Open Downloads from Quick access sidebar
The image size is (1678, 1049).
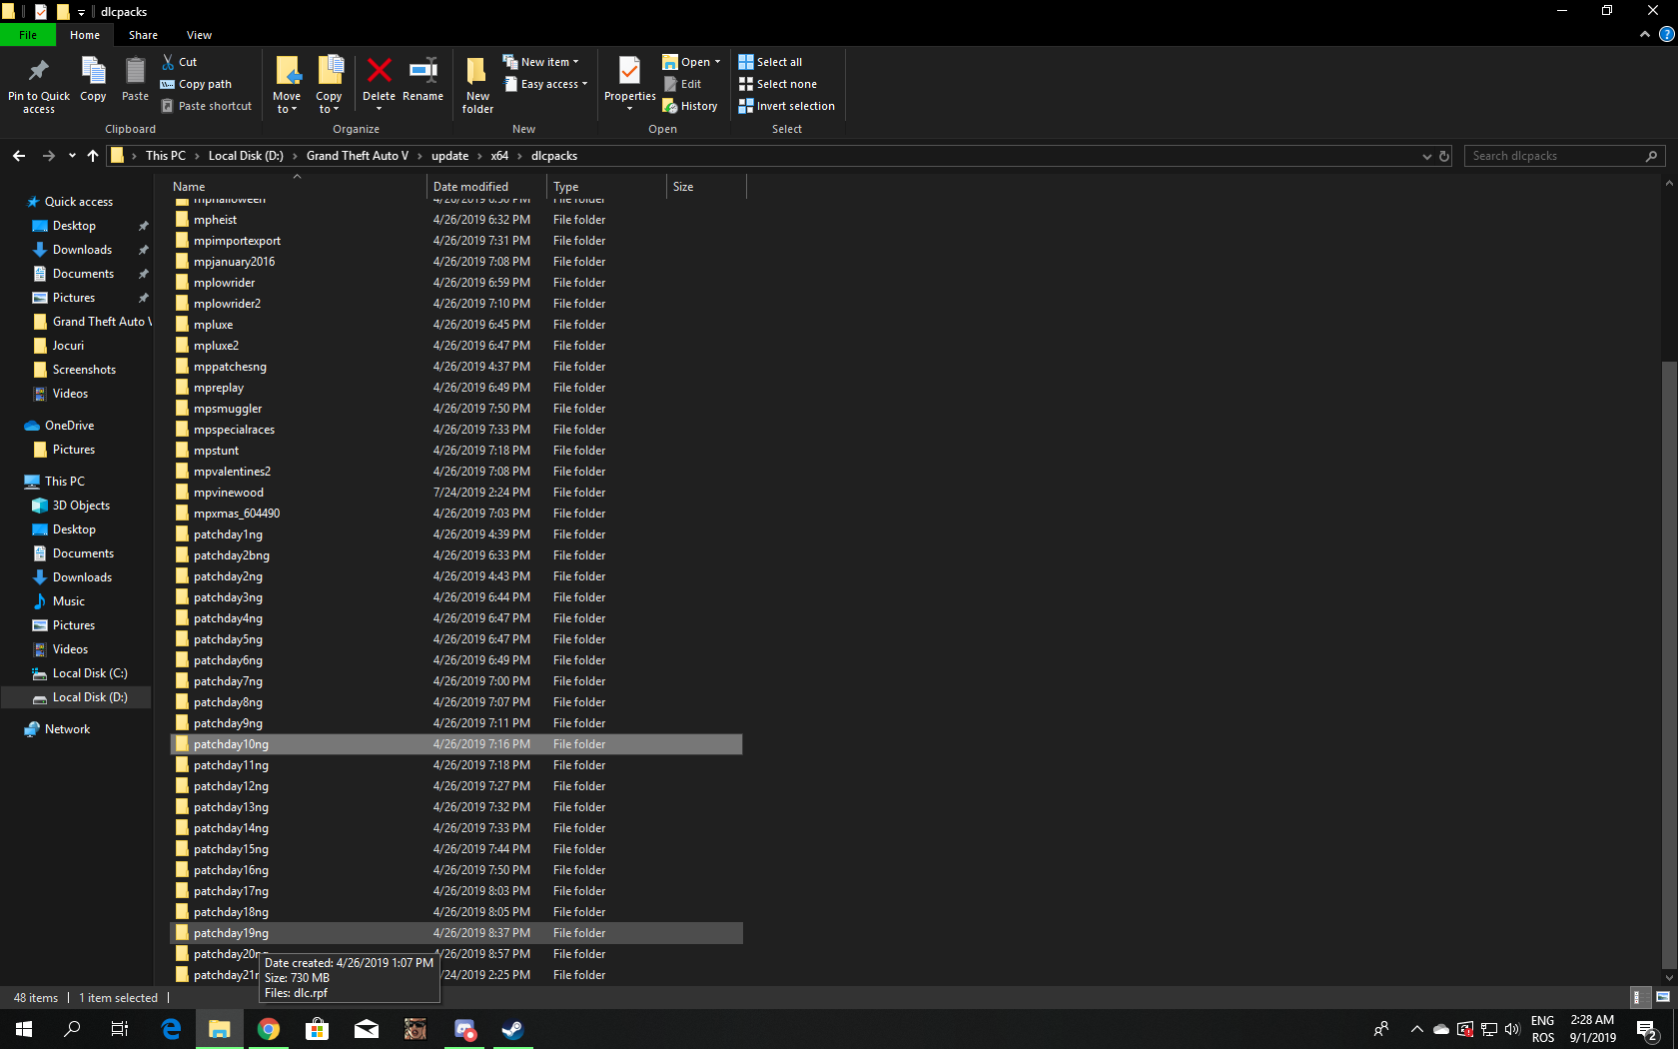pos(81,249)
